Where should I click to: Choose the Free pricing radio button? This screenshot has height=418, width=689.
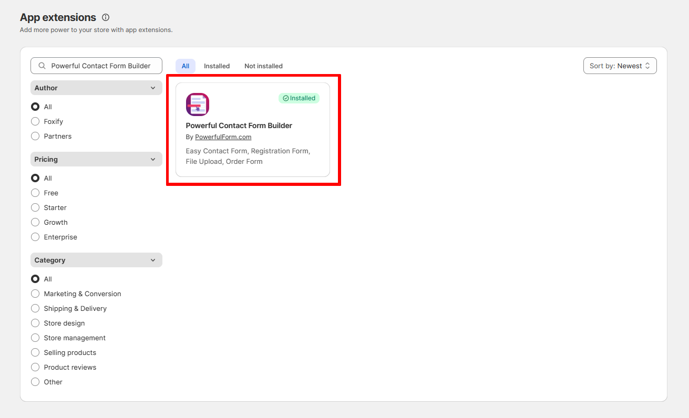point(35,193)
